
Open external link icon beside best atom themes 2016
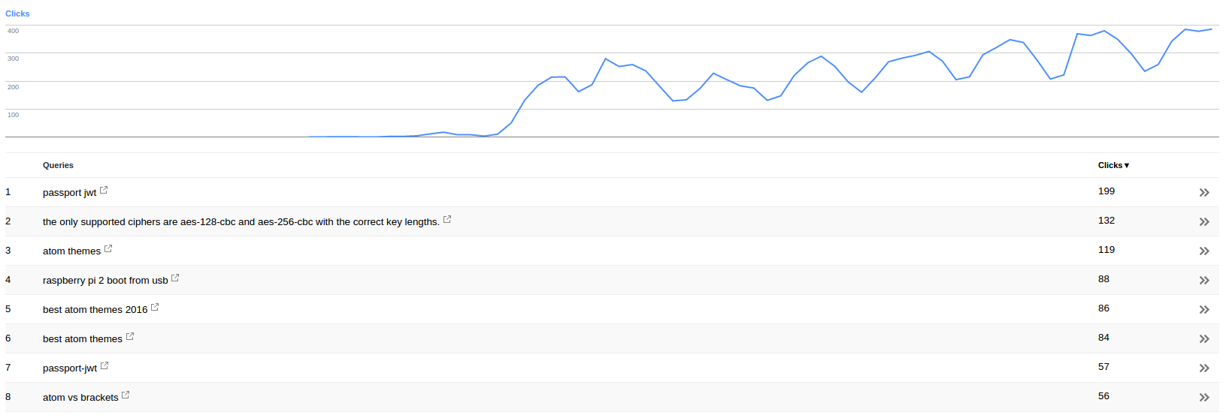pos(155,307)
